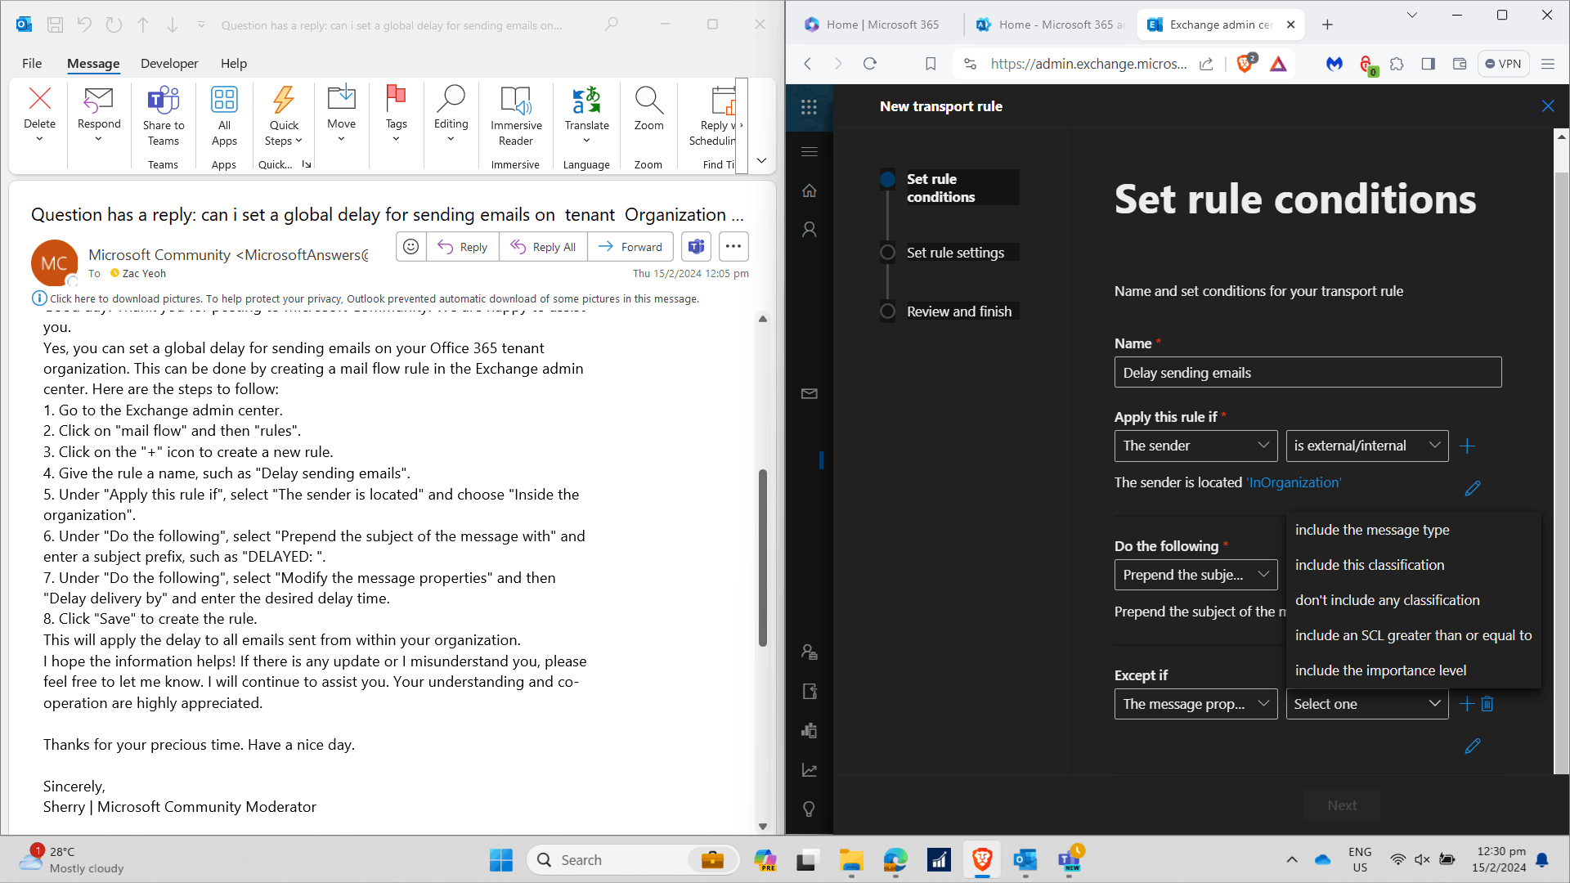
Task: Open Home in Exchange admin sidebar
Action: pos(809,190)
